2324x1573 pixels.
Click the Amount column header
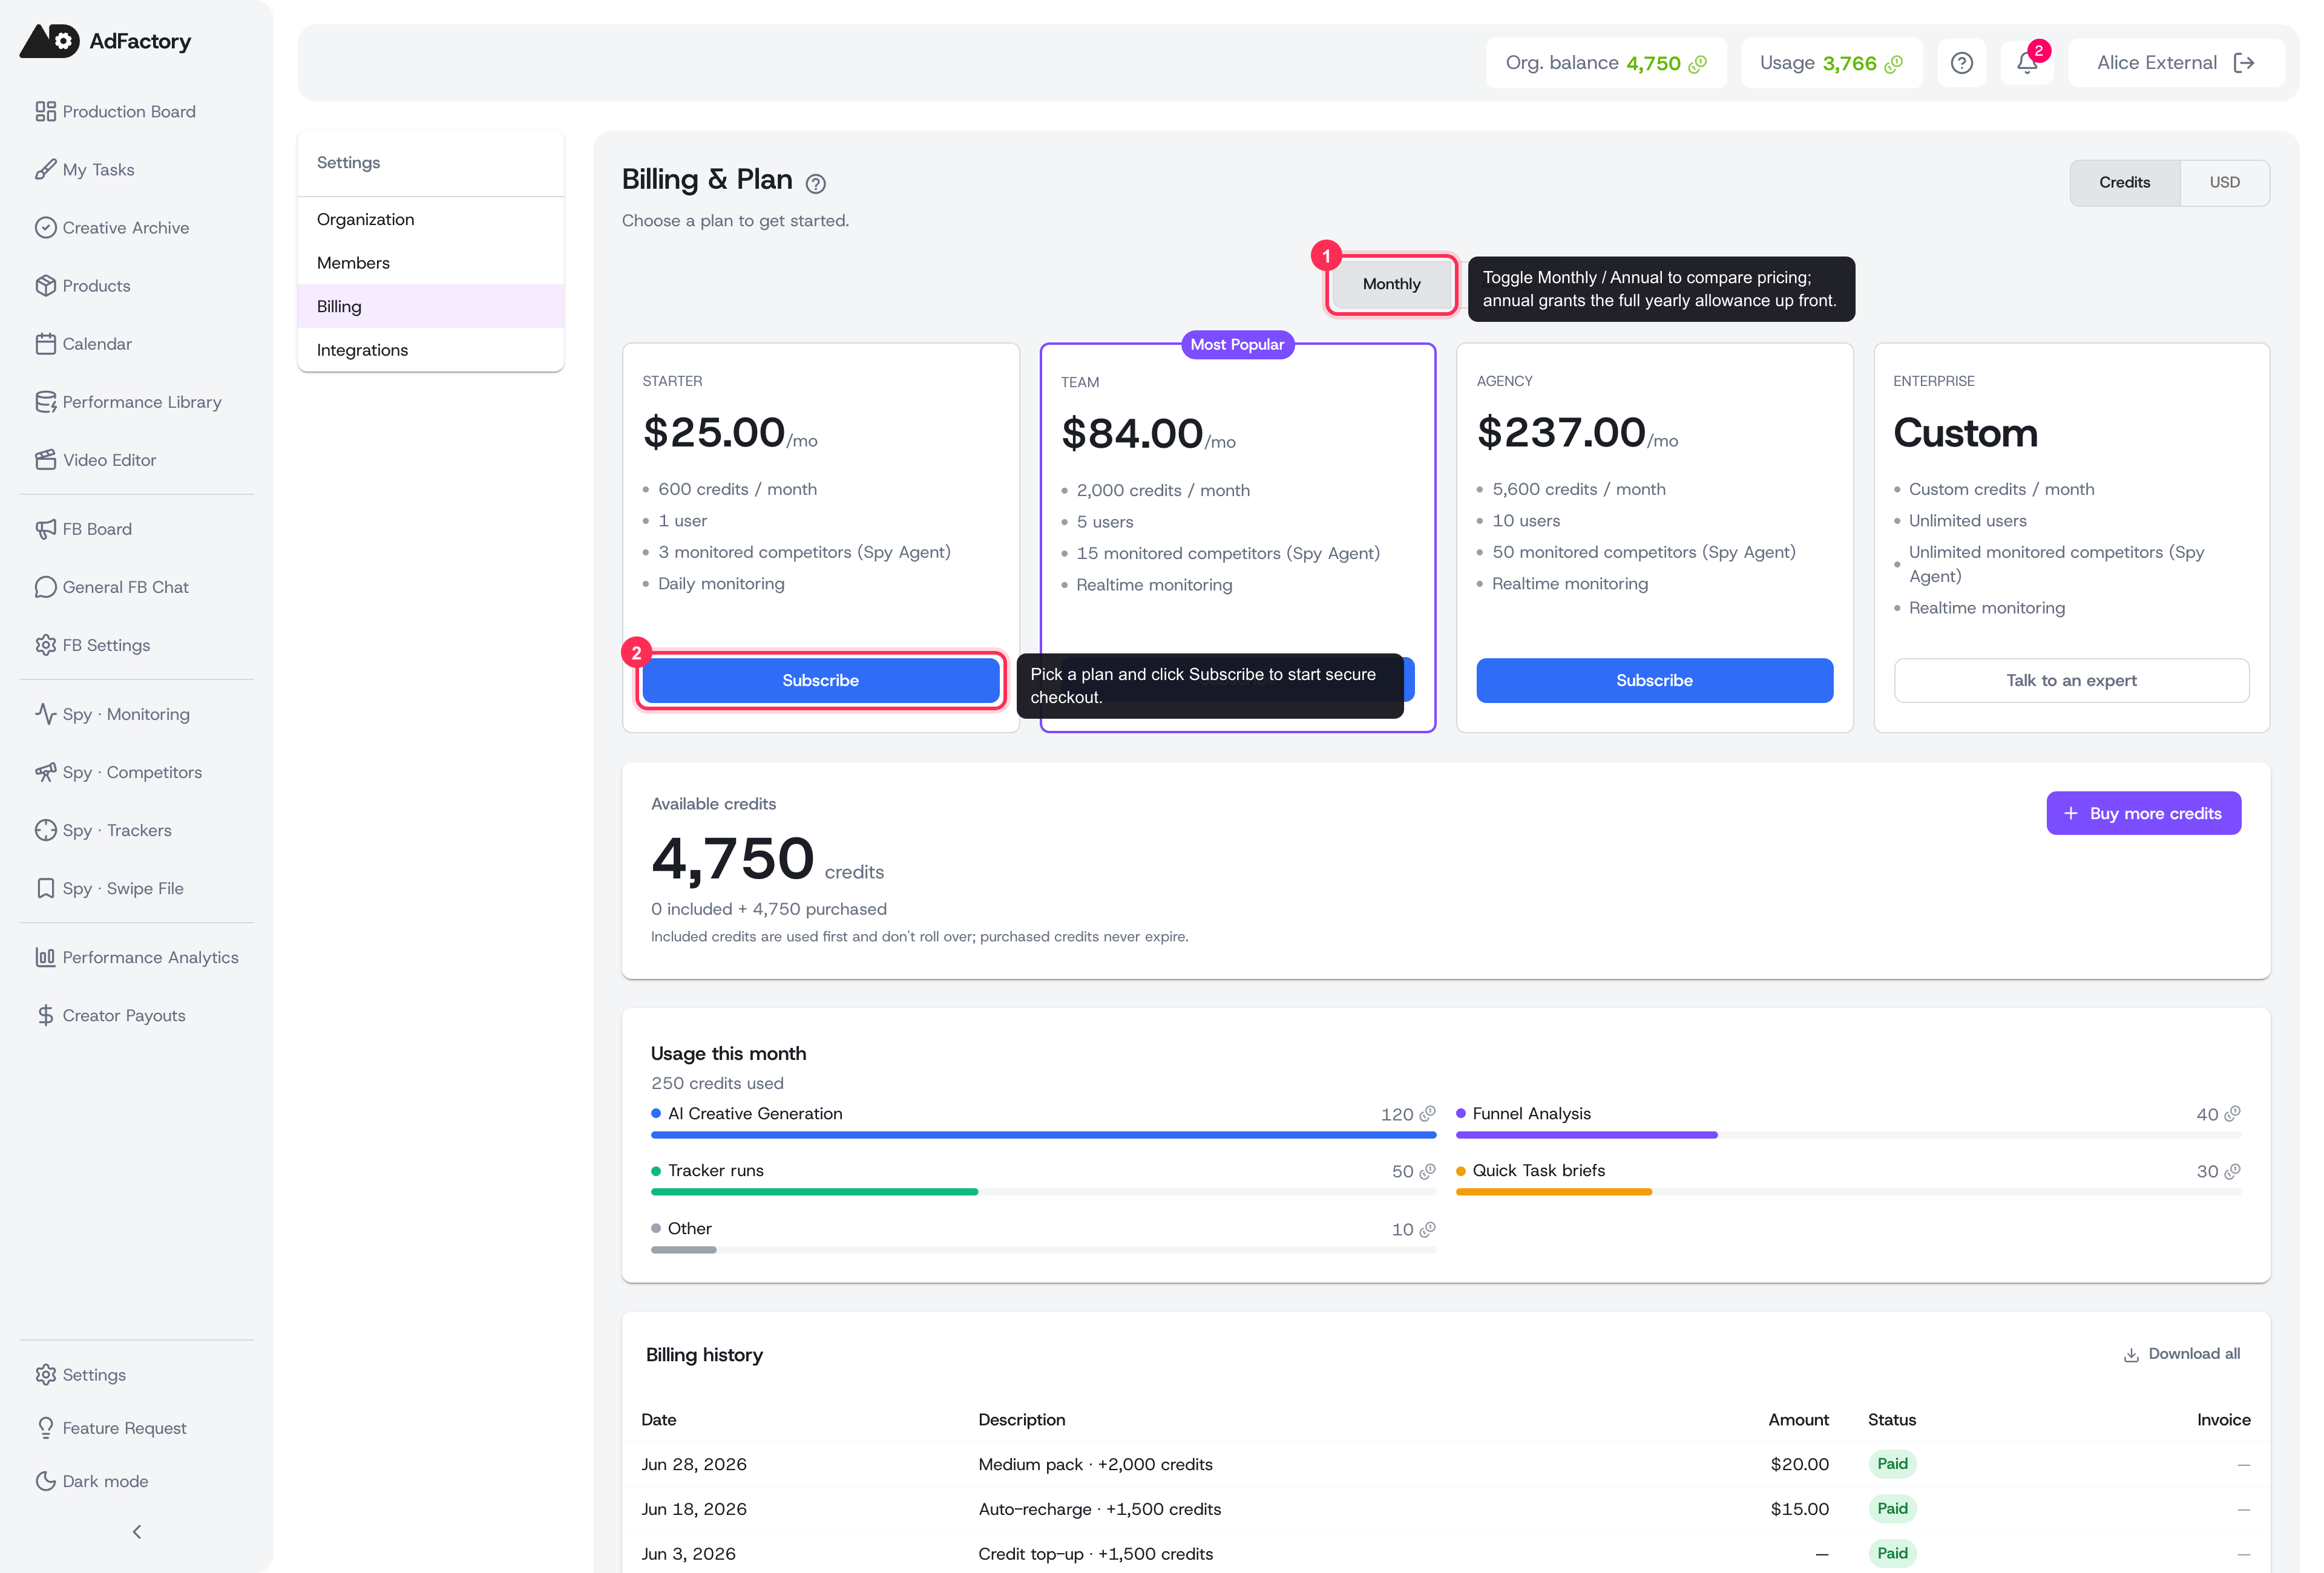pyautogui.click(x=1798, y=1419)
